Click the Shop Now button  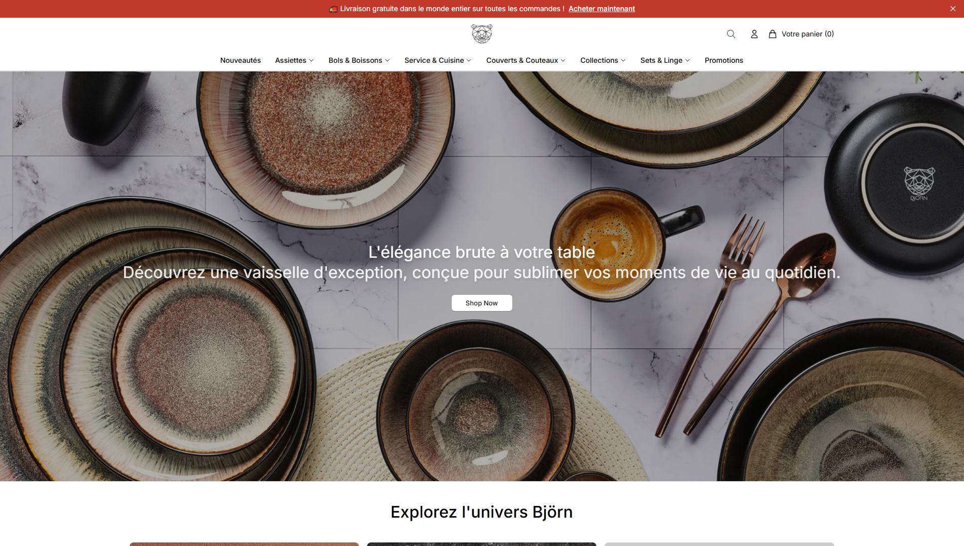(481, 303)
